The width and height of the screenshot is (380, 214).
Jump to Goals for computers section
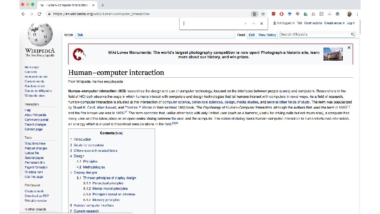pos(89,145)
